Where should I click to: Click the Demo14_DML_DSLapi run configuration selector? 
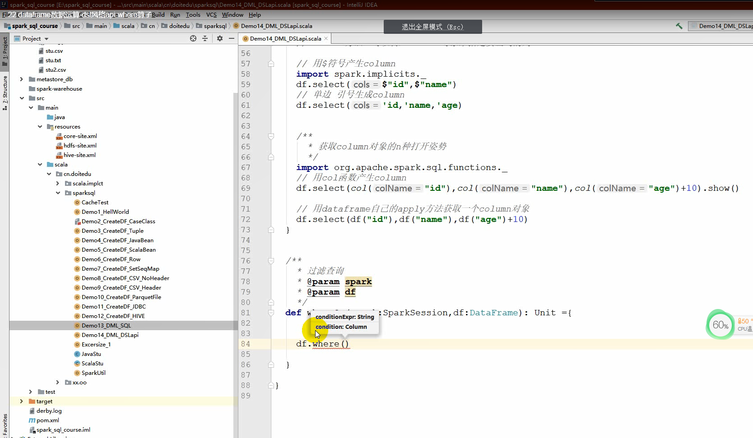[x=722, y=26]
